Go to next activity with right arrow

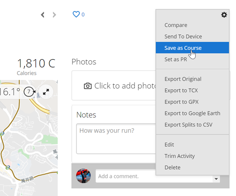coord(54,15)
